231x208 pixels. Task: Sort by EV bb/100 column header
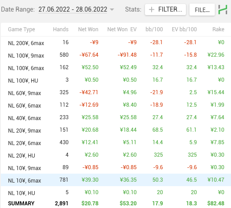pyautogui.click(x=184, y=29)
